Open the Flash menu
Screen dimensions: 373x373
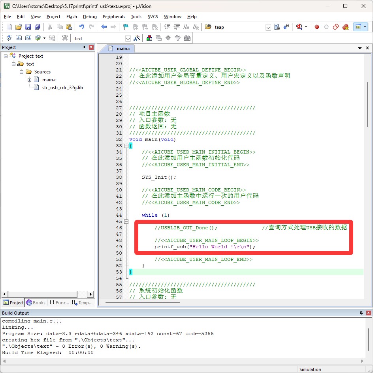(x=72, y=17)
